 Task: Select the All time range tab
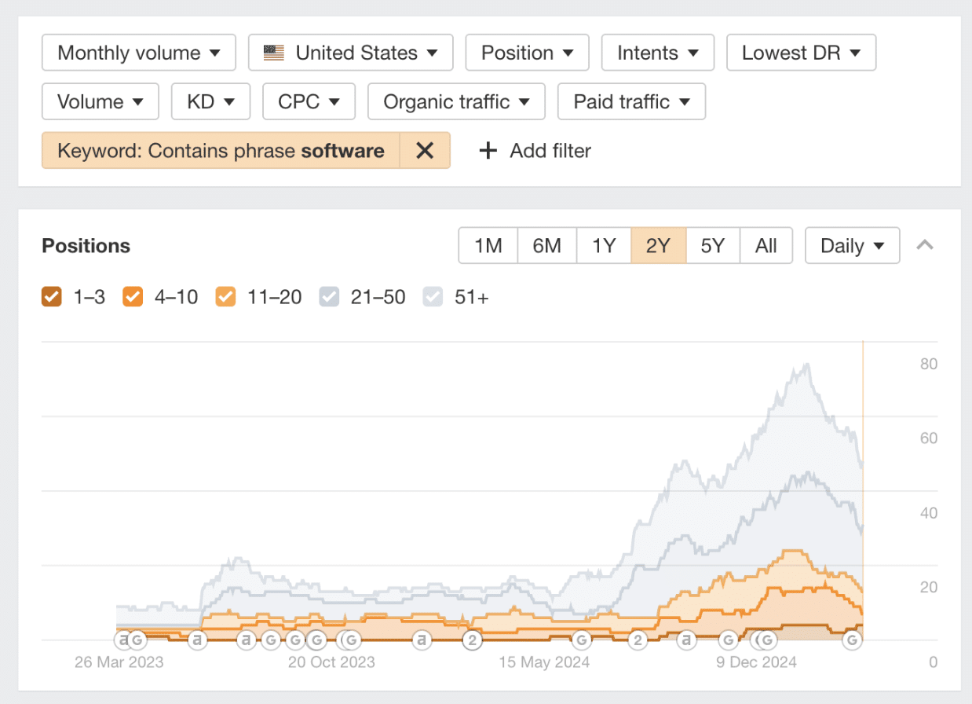coord(766,246)
